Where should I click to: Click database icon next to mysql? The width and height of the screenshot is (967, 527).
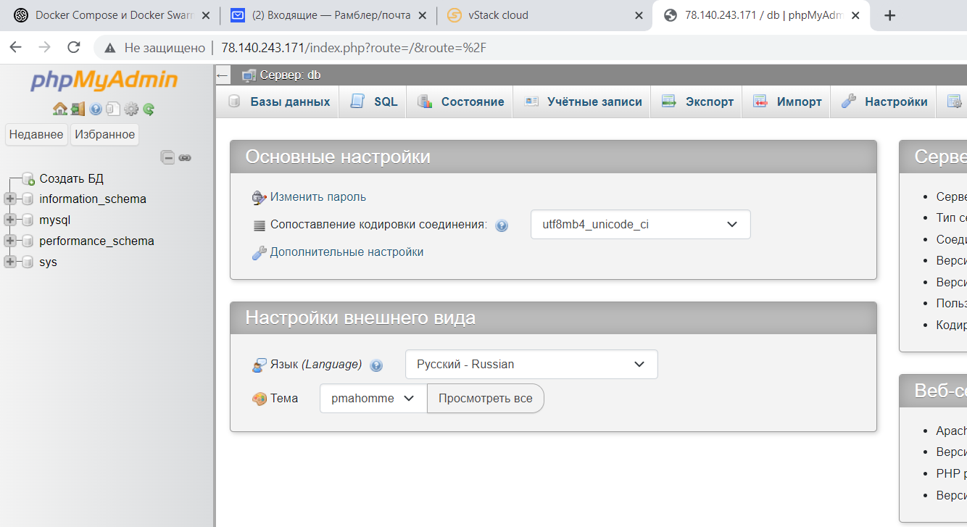[28, 220]
